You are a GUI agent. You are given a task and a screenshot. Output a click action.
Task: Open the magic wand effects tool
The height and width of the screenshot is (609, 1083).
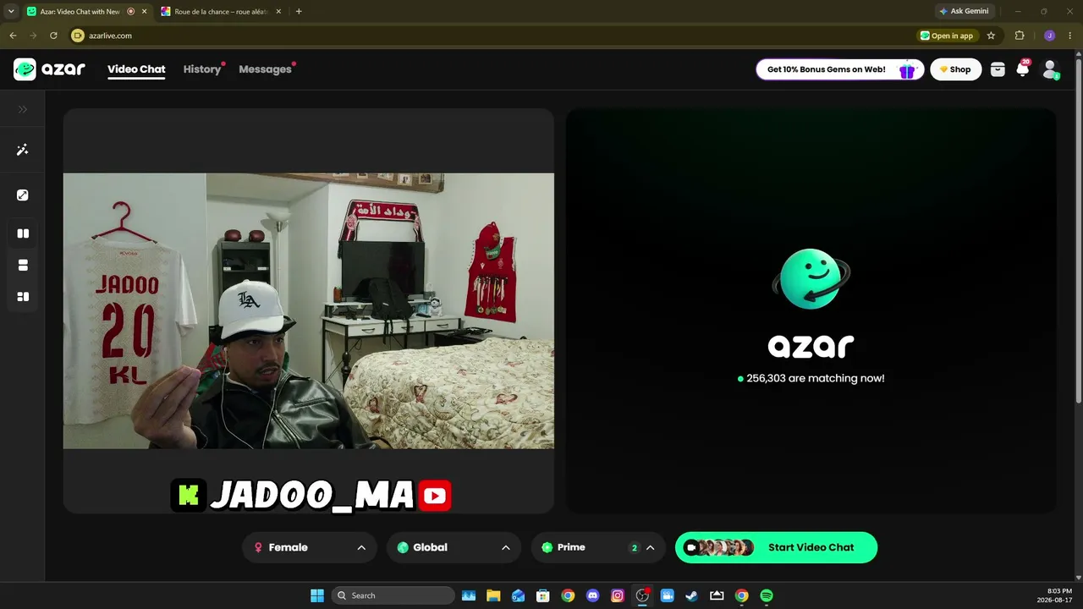click(x=23, y=150)
